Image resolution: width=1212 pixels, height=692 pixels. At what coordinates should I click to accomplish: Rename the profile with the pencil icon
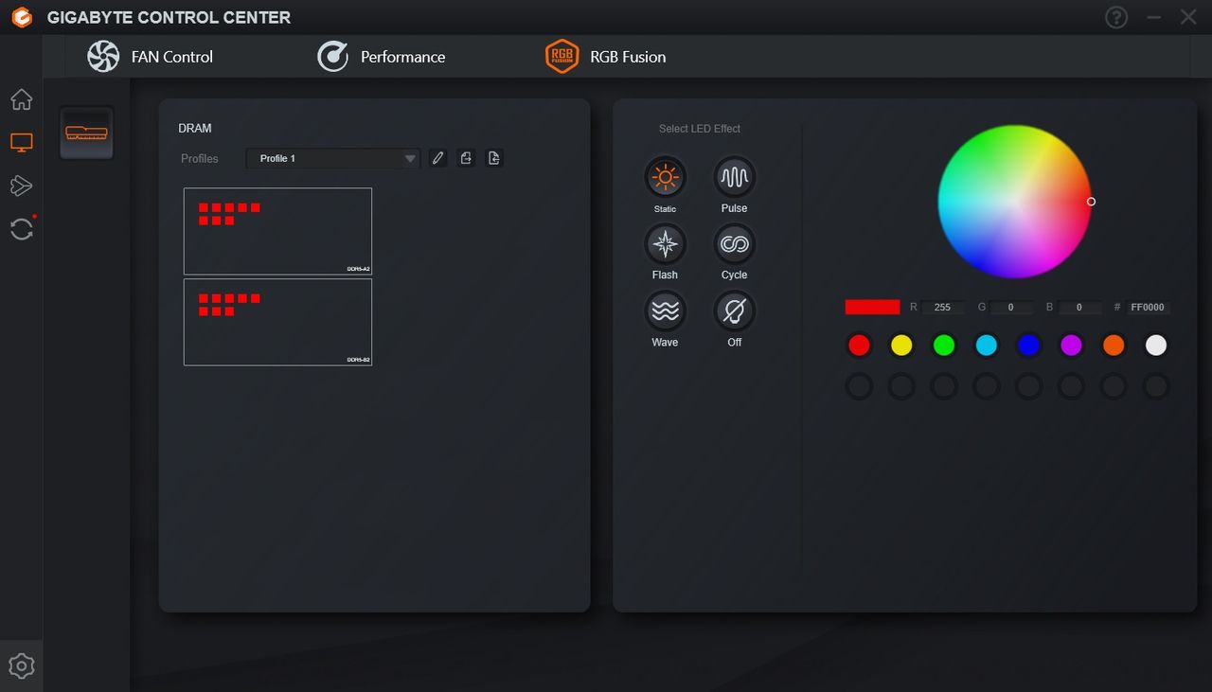click(x=437, y=158)
